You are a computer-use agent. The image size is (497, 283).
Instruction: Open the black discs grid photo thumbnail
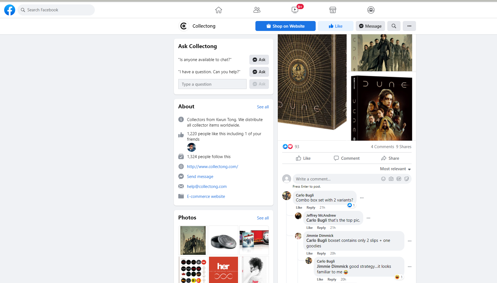(x=193, y=270)
